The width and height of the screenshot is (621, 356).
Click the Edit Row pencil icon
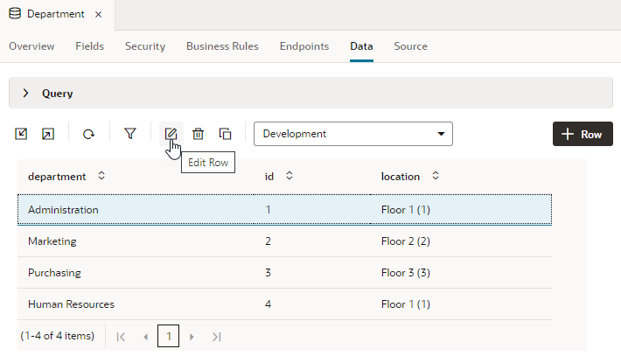pos(171,134)
